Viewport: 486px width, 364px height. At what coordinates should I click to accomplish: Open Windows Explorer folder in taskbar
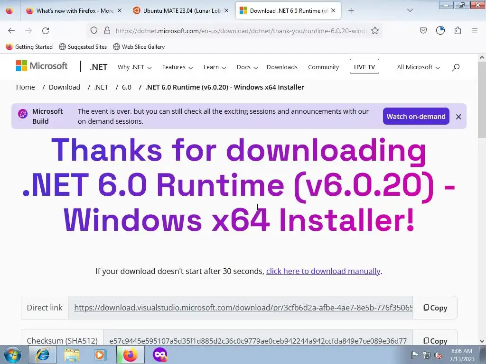point(72,355)
